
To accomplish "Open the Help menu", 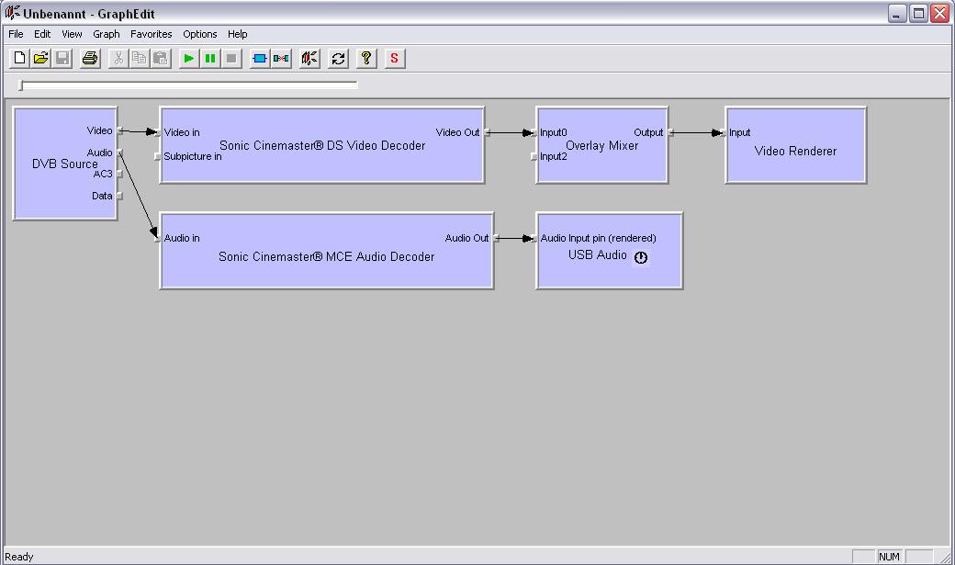I will (238, 34).
